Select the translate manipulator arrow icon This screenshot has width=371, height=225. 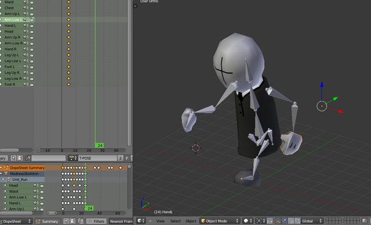pos(285,221)
